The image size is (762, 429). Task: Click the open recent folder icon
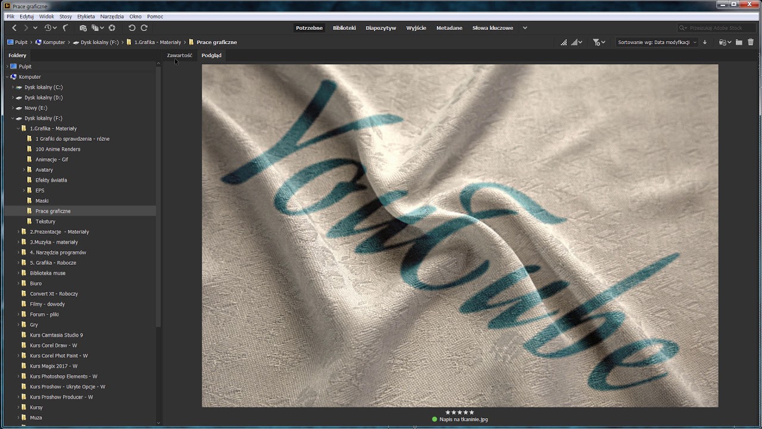[x=724, y=42]
